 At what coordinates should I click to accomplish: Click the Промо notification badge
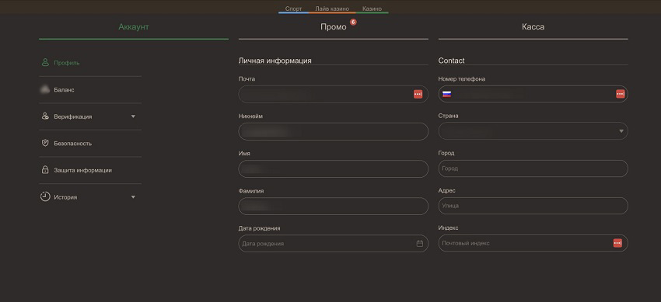coord(353,22)
